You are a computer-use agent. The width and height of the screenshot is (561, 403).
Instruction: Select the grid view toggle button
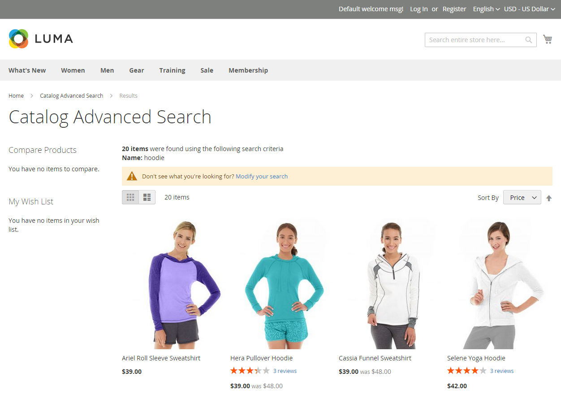(x=130, y=197)
